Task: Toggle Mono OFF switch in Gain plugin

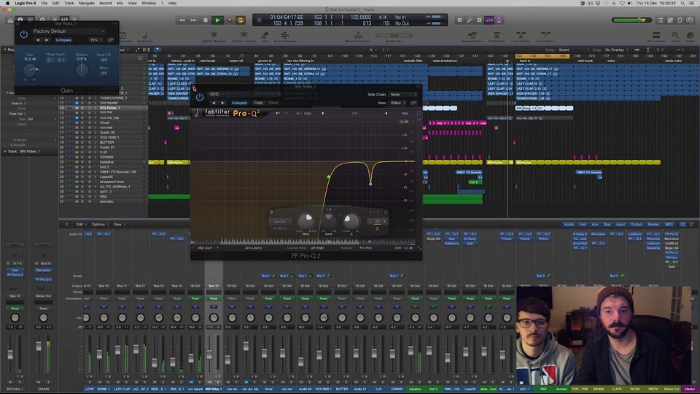Action: [x=104, y=73]
